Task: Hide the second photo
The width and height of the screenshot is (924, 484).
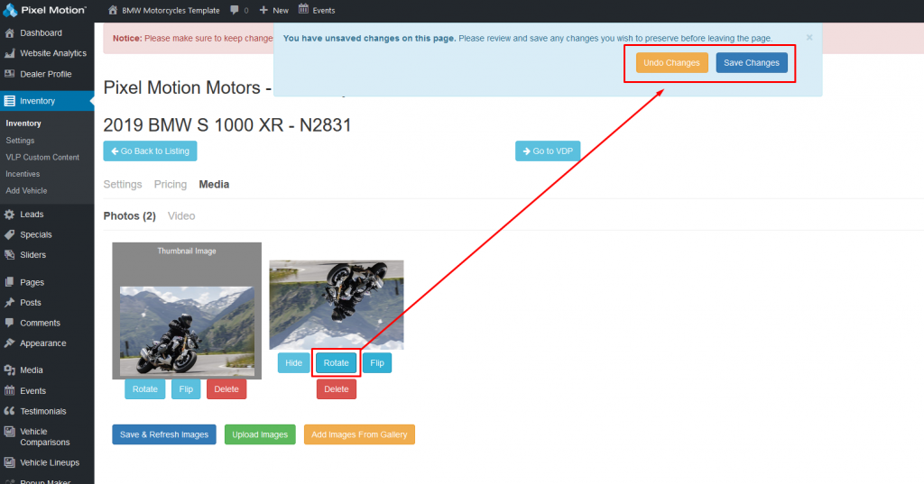Action: pos(293,362)
